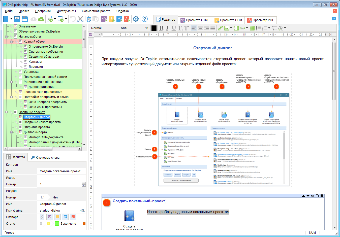
Task: Insert a table using the grid icon
Action: [252, 28]
